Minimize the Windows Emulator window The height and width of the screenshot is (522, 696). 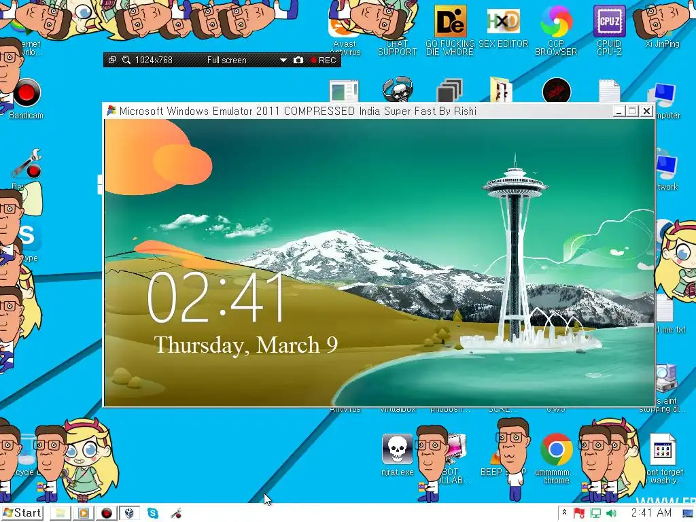tap(619, 111)
